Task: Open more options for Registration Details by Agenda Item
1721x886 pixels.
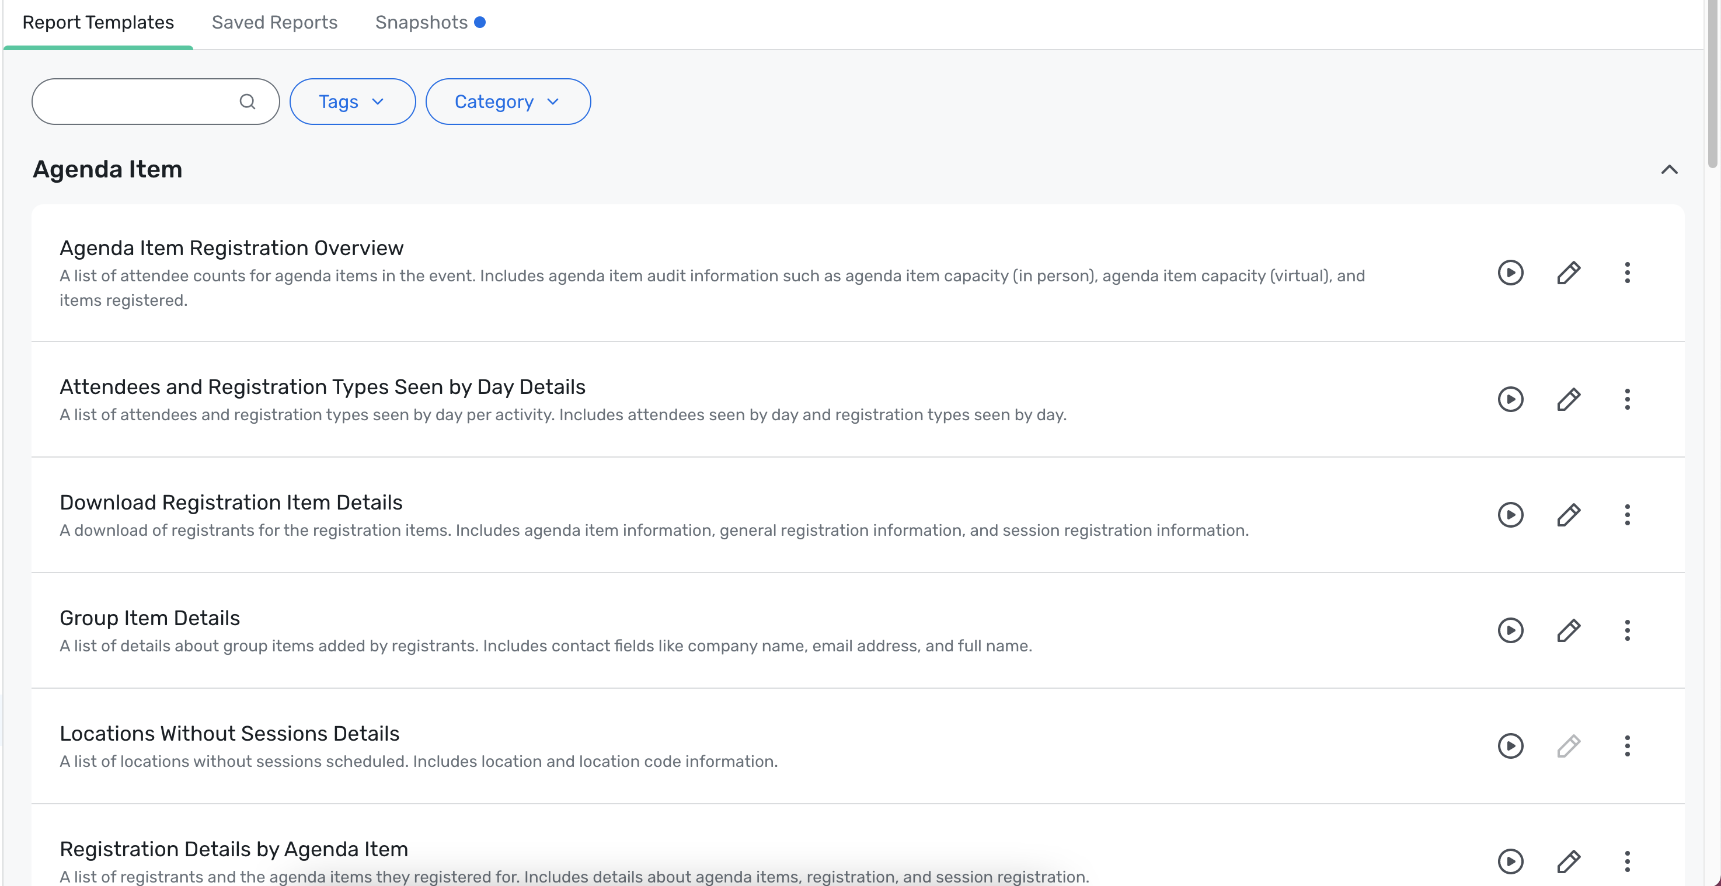Action: click(1627, 861)
